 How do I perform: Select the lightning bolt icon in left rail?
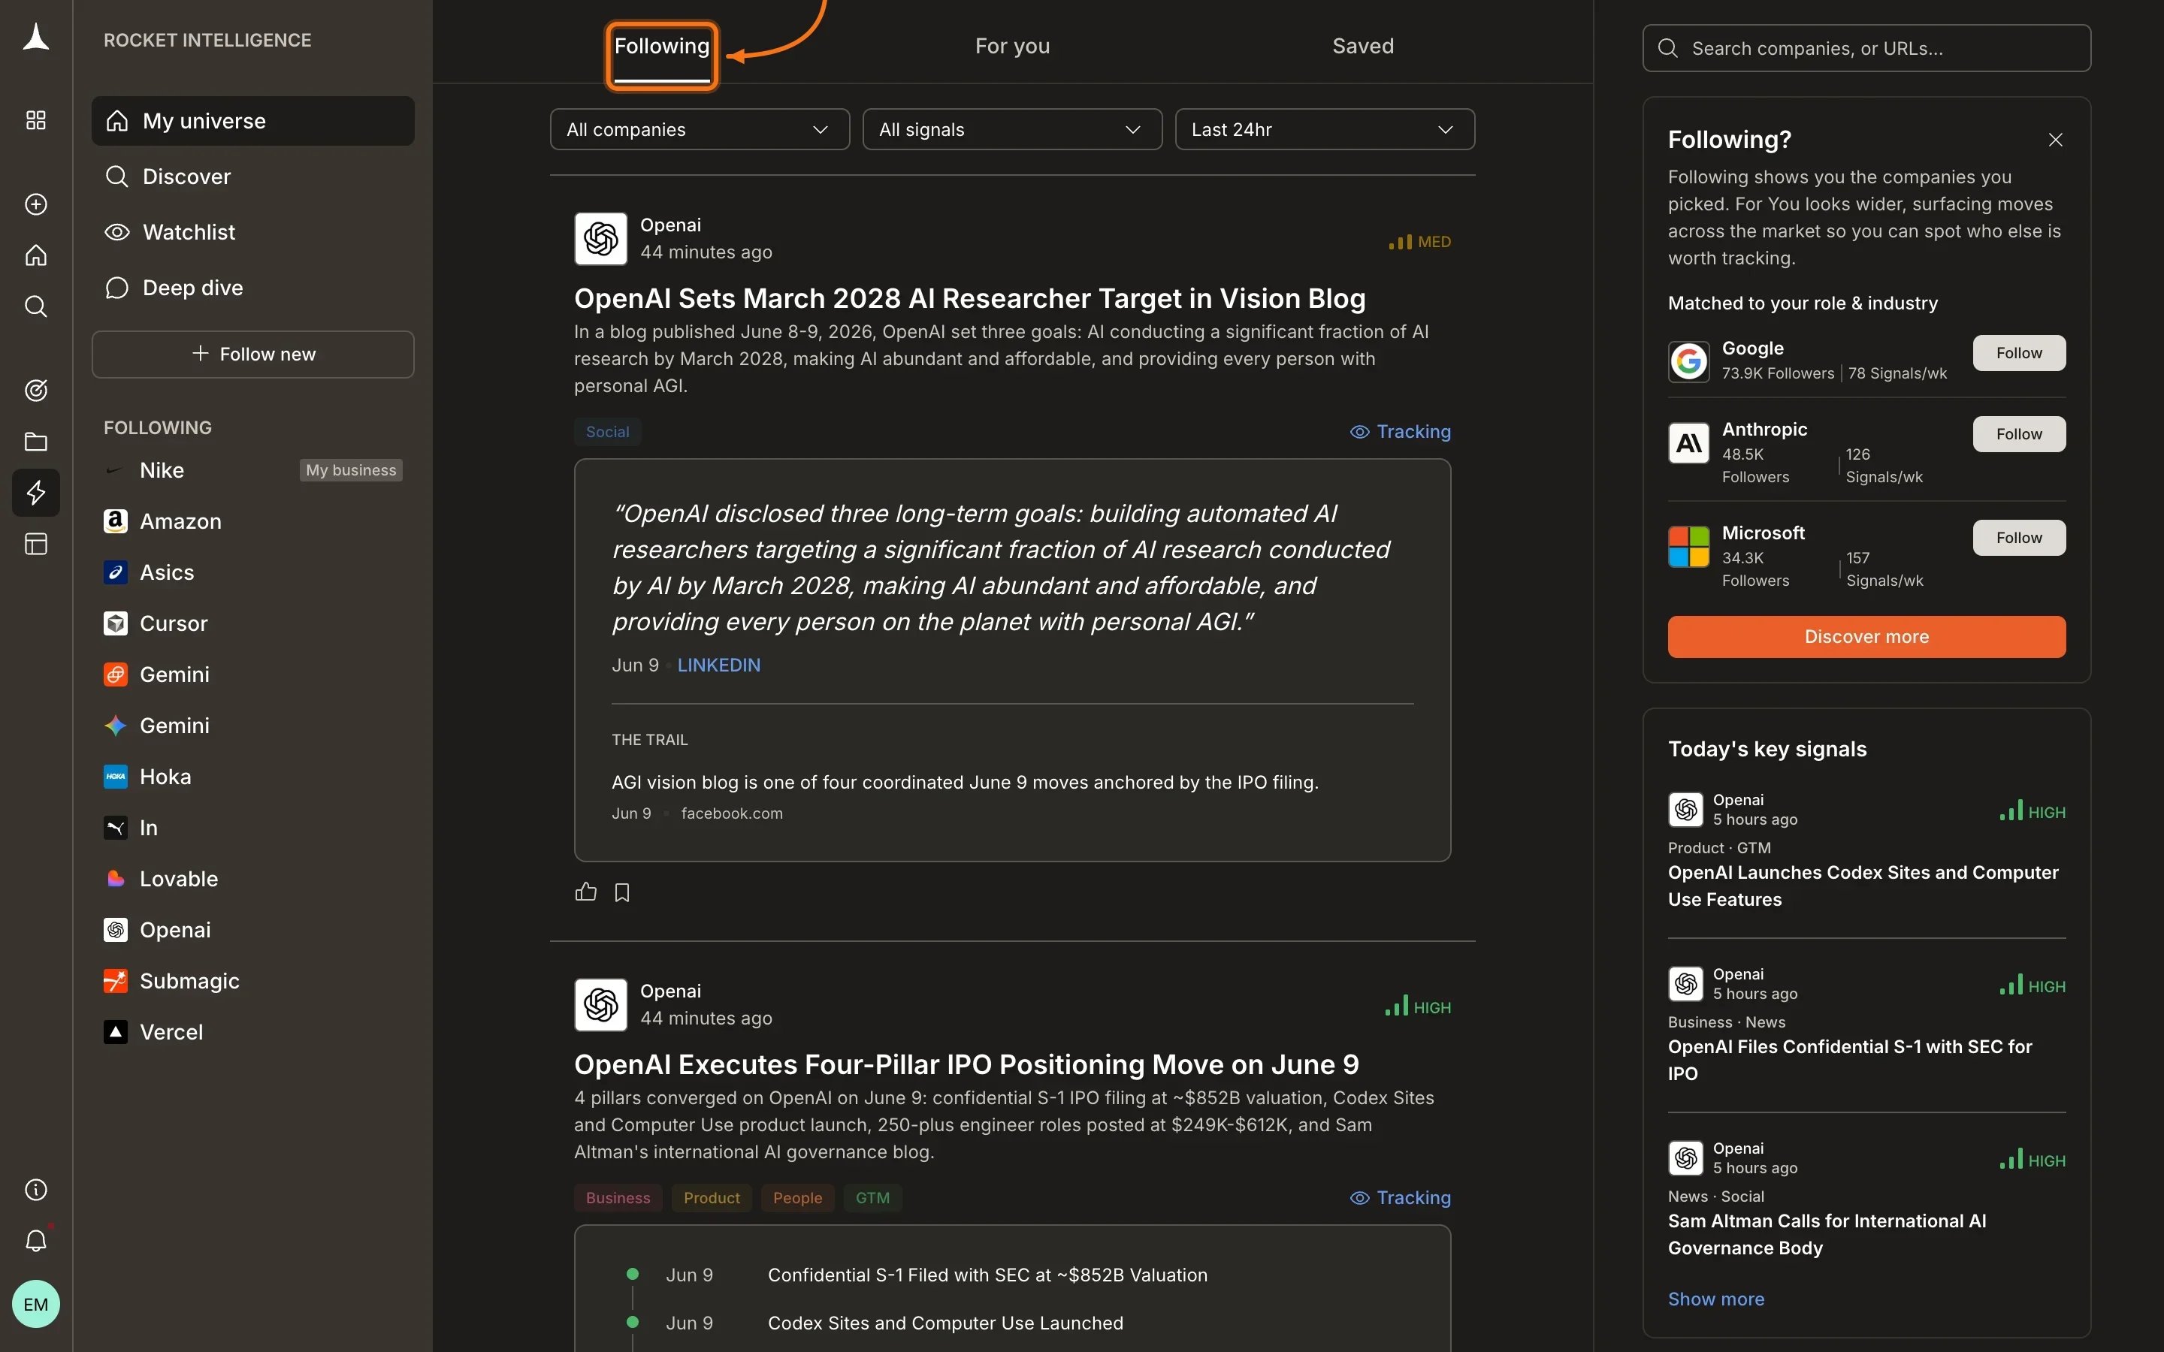click(36, 493)
